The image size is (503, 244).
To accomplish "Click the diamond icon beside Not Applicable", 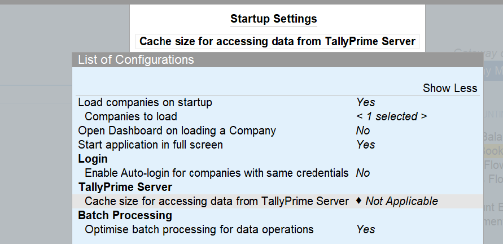I will pyautogui.click(x=359, y=201).
